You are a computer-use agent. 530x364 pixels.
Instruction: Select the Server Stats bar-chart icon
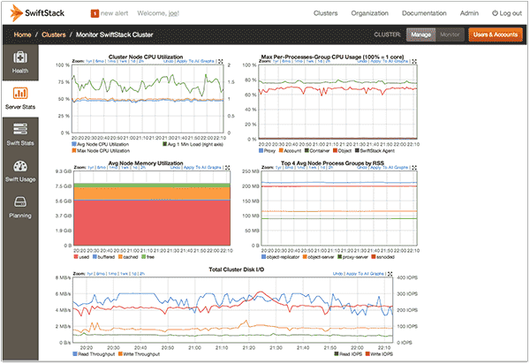point(20,93)
